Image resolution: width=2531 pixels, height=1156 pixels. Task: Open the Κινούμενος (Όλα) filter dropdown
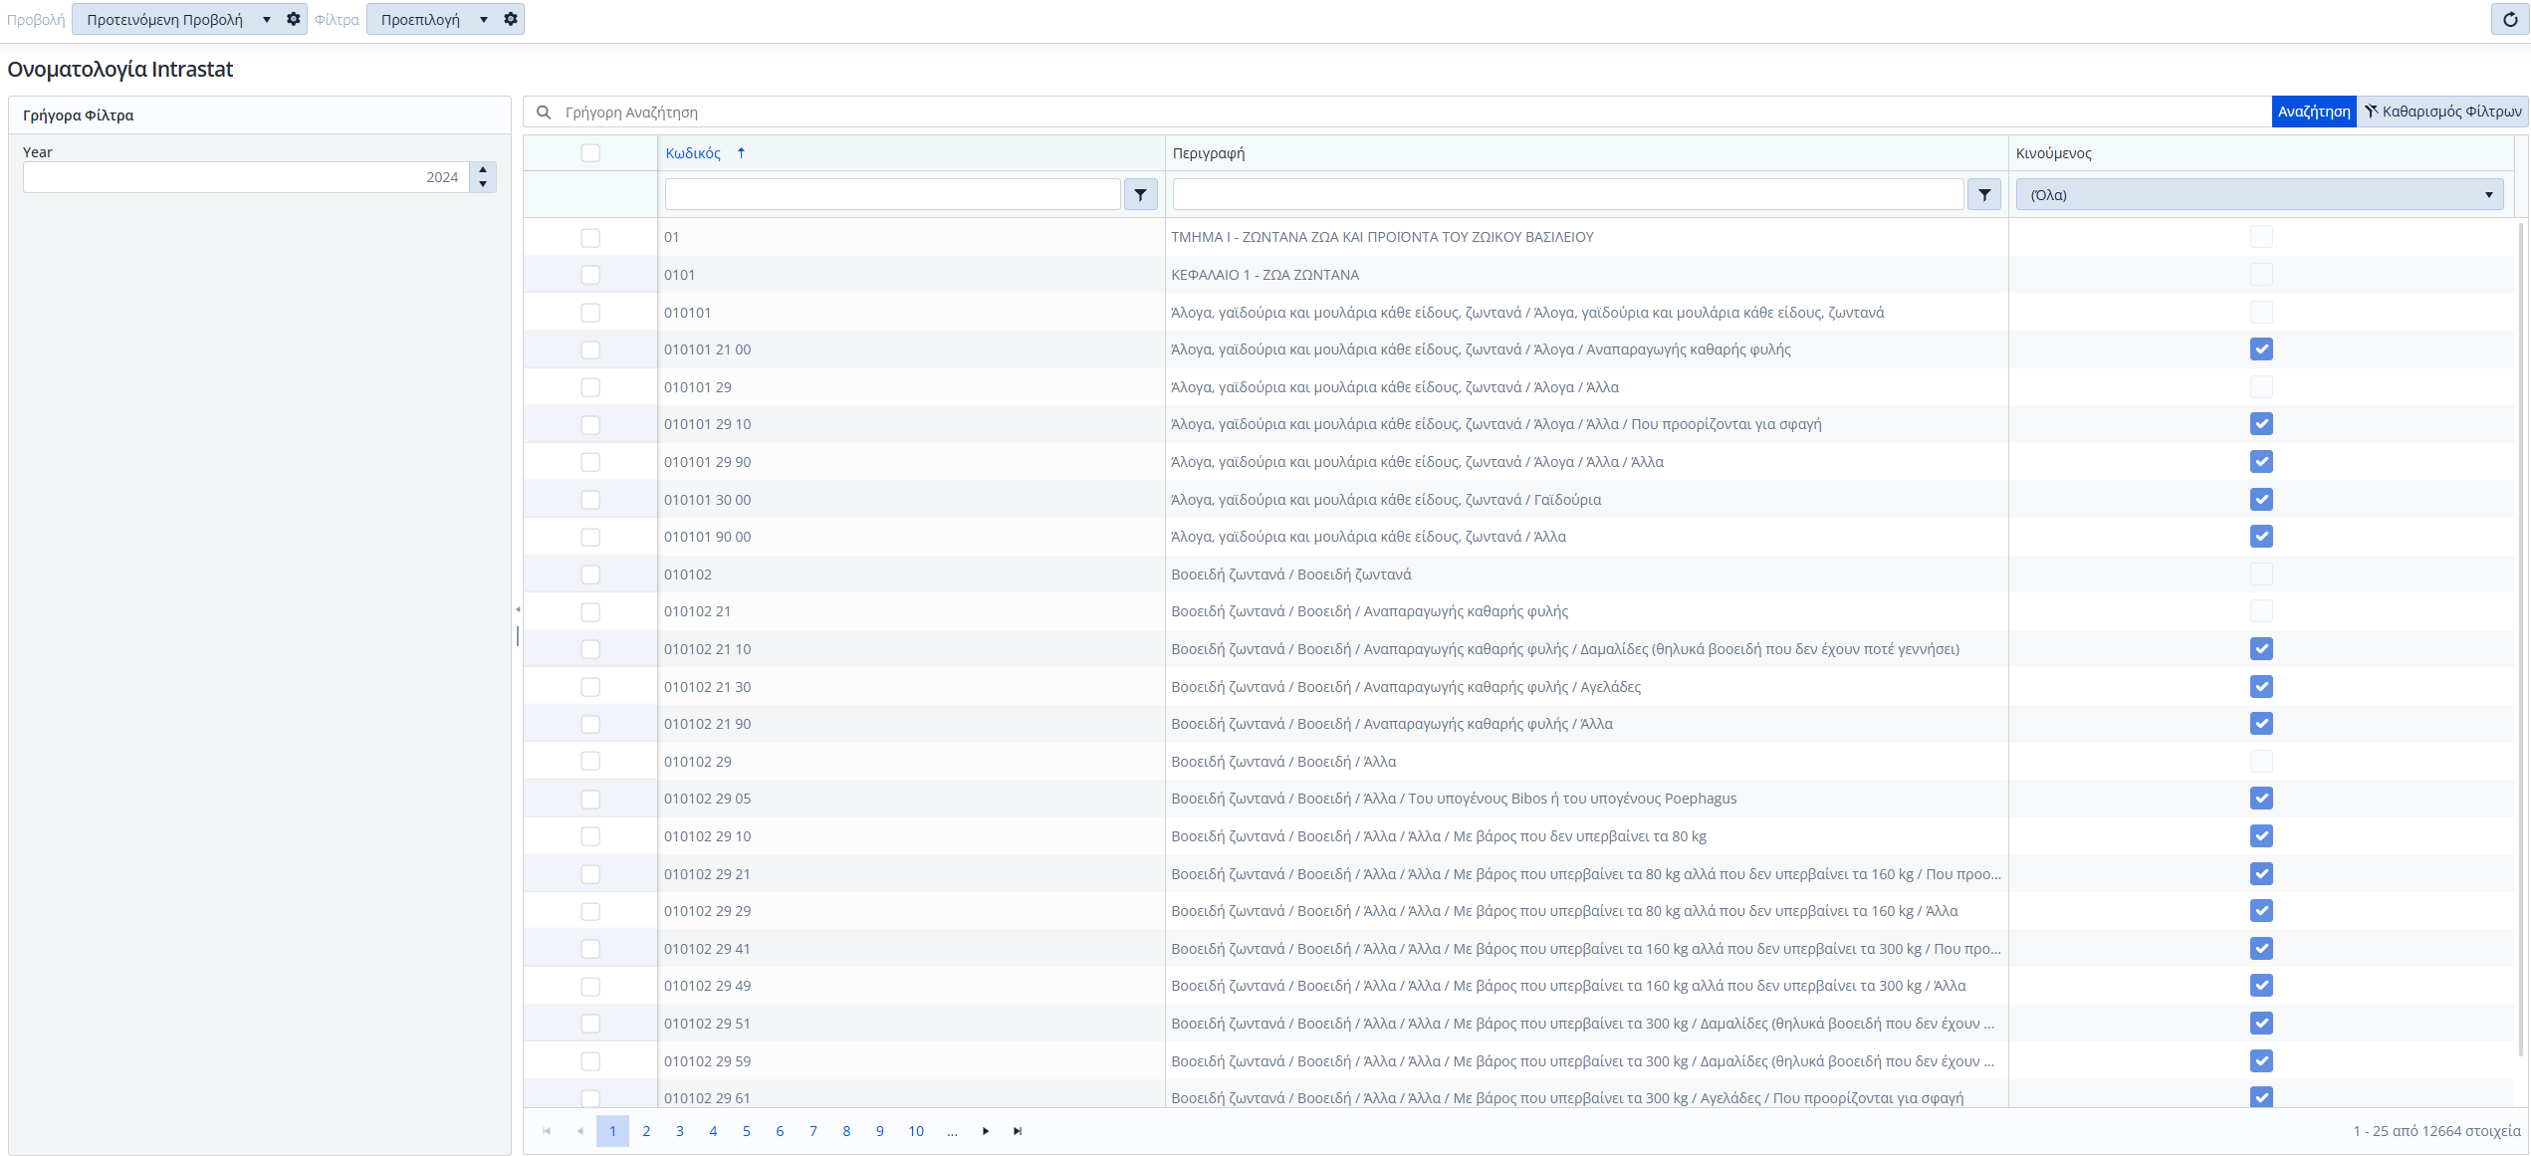click(x=2259, y=195)
